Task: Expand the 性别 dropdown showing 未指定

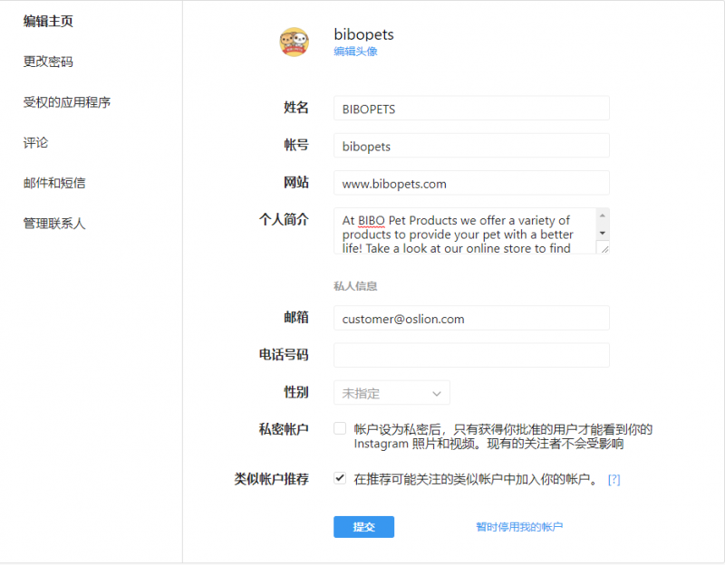Action: (391, 393)
